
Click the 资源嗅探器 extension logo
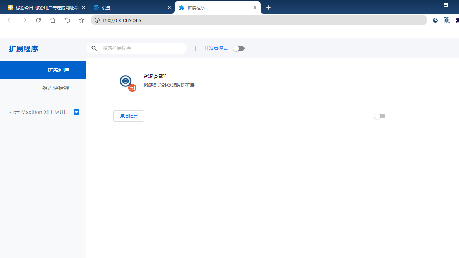[127, 82]
